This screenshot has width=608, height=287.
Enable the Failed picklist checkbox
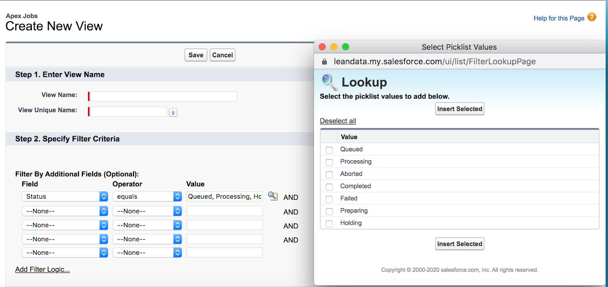[329, 199]
